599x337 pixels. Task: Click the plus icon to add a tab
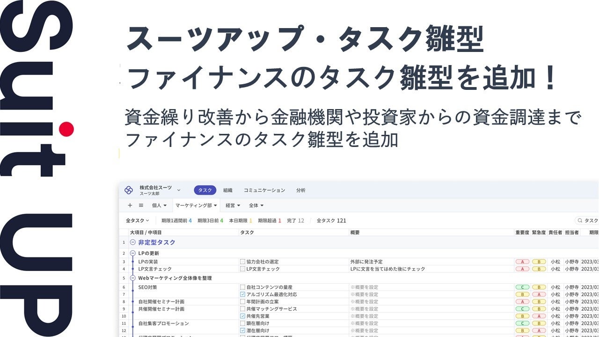pyautogui.click(x=130, y=205)
